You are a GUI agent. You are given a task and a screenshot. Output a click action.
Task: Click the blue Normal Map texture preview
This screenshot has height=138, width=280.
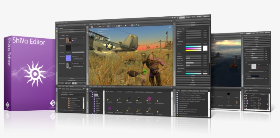[68, 58]
